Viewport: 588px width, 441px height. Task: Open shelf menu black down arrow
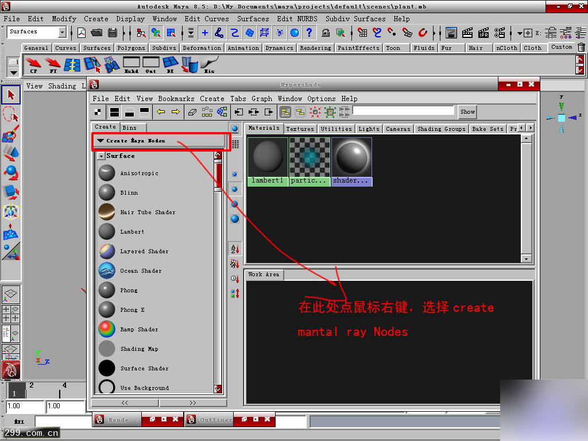coord(14,72)
